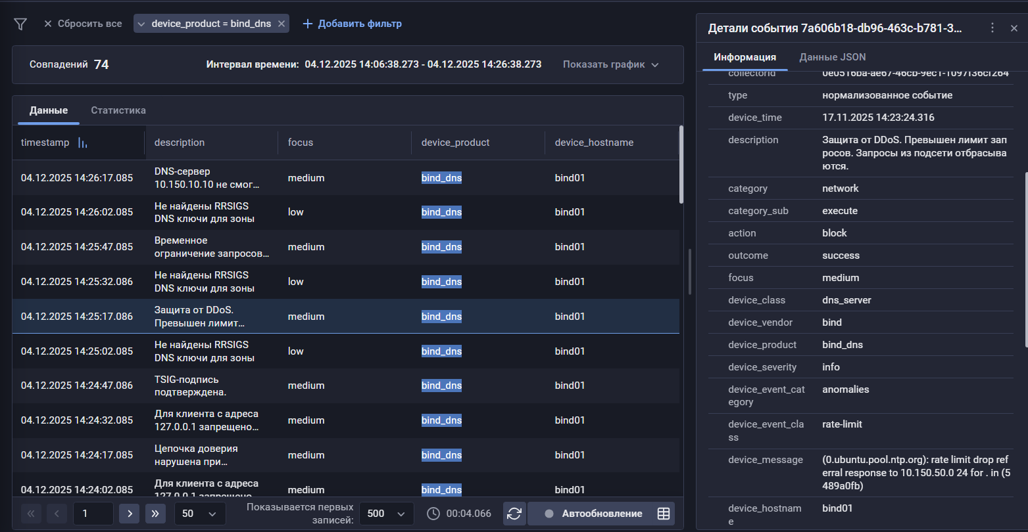
Task: Click the funnel filter icon
Action: (x=20, y=24)
